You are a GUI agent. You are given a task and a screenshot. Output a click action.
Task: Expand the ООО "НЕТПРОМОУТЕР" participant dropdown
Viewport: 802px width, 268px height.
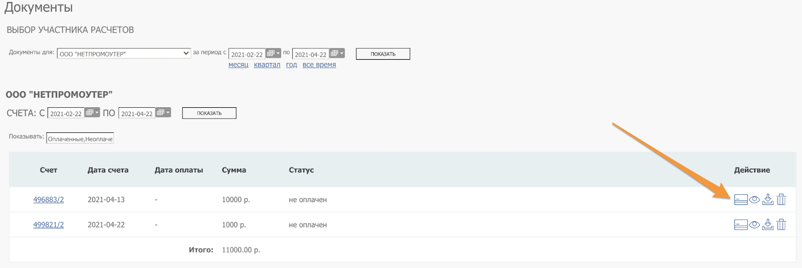[124, 53]
